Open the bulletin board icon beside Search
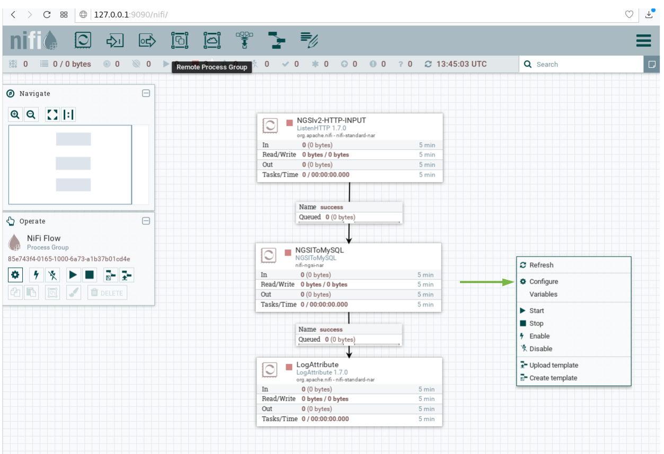Image resolution: width=664 pixels, height=454 pixels. pyautogui.click(x=651, y=64)
